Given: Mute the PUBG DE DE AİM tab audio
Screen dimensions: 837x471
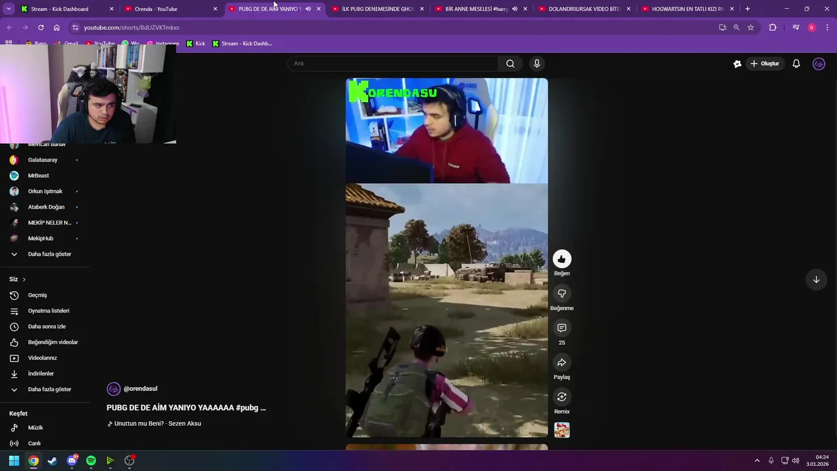Looking at the screenshot, I should 308,9.
